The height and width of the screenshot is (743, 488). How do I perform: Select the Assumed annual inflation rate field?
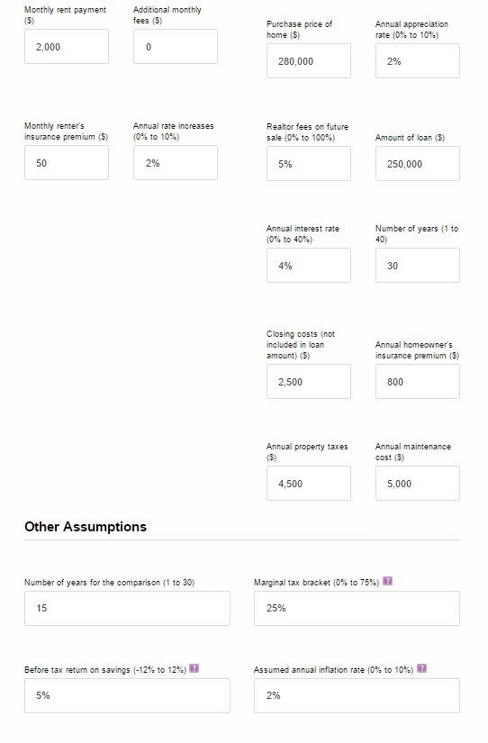[x=357, y=695]
